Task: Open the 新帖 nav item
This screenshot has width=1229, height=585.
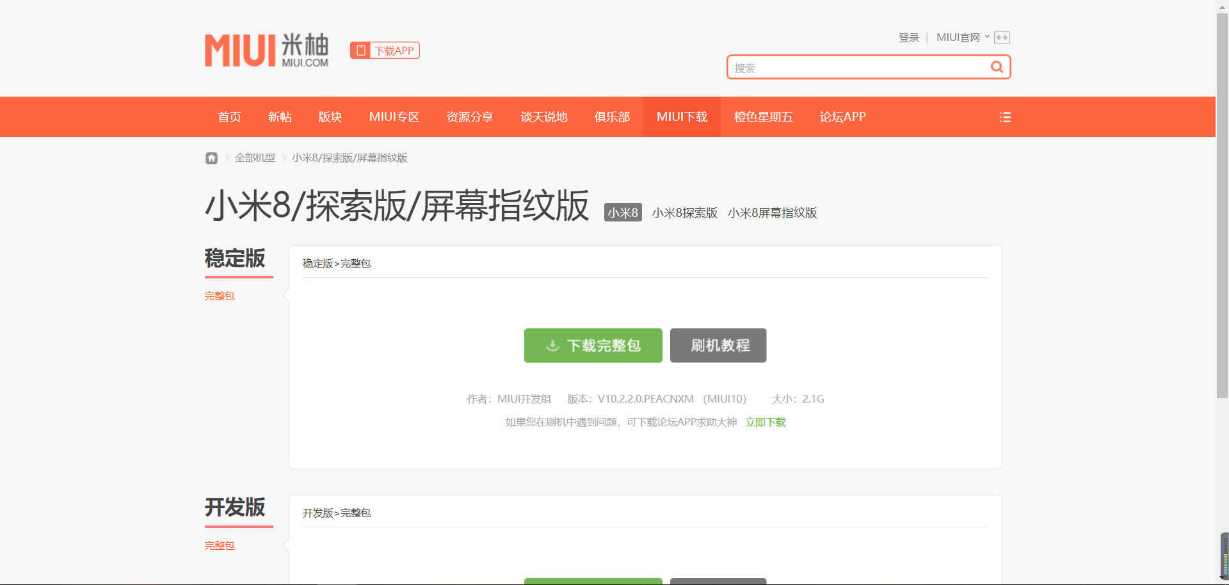Action: tap(280, 117)
